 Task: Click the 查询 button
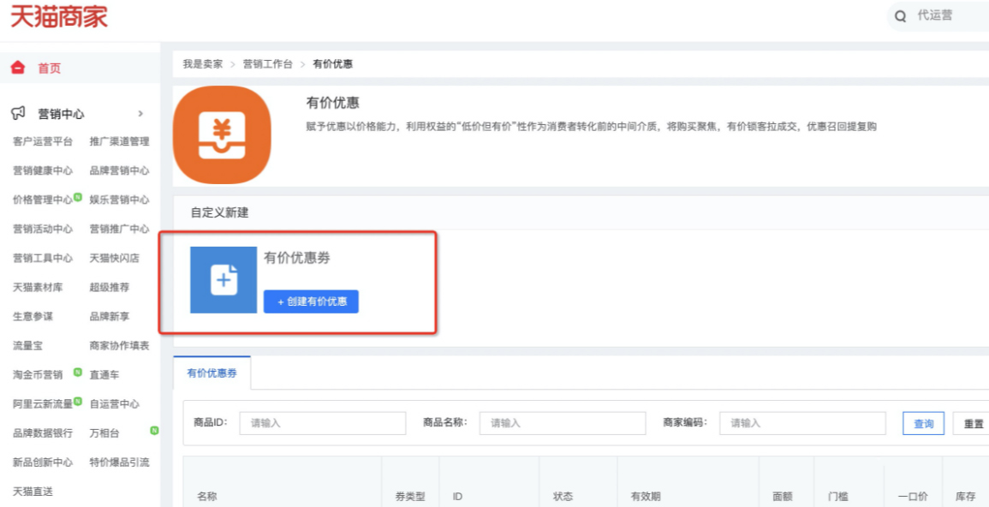[x=923, y=424]
